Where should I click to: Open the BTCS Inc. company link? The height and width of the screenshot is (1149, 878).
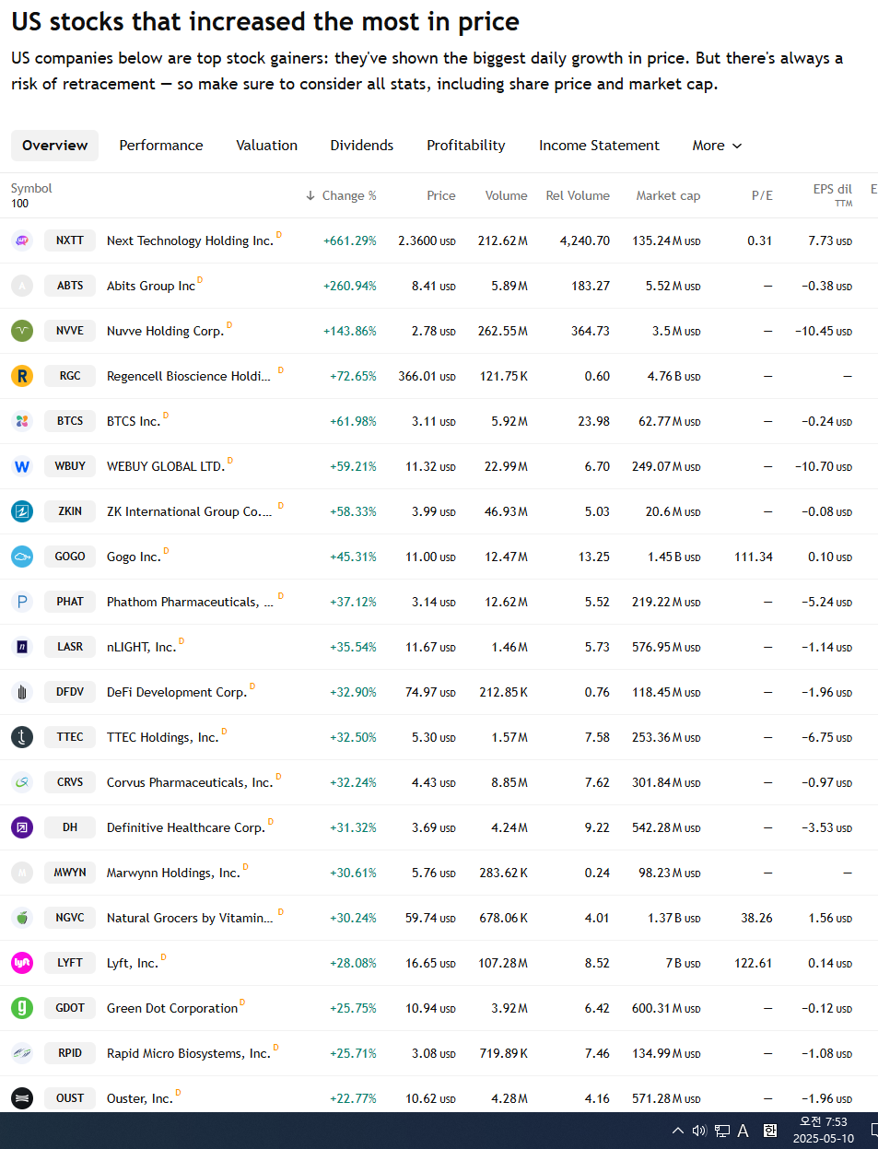tap(134, 421)
